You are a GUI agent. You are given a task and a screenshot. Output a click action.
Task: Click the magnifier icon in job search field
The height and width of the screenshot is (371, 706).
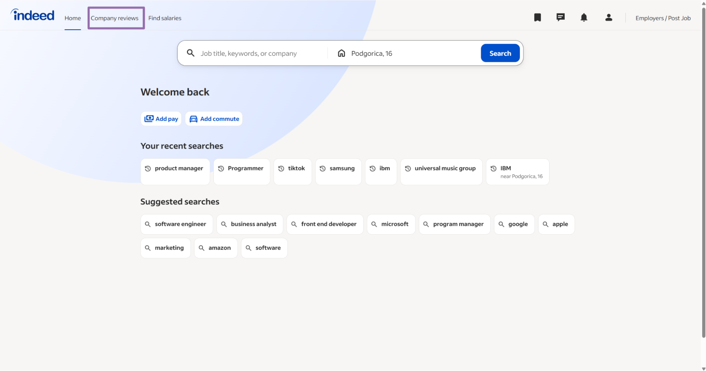click(x=190, y=53)
